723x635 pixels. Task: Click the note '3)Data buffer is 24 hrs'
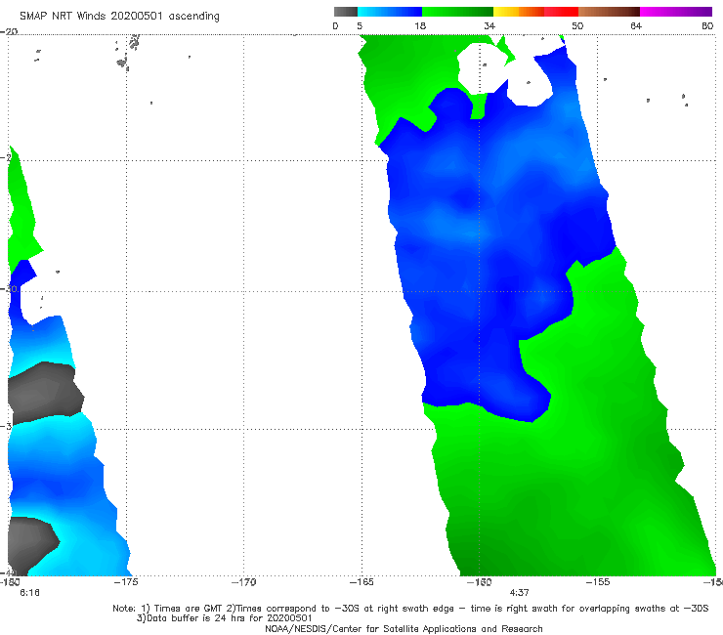click(224, 618)
